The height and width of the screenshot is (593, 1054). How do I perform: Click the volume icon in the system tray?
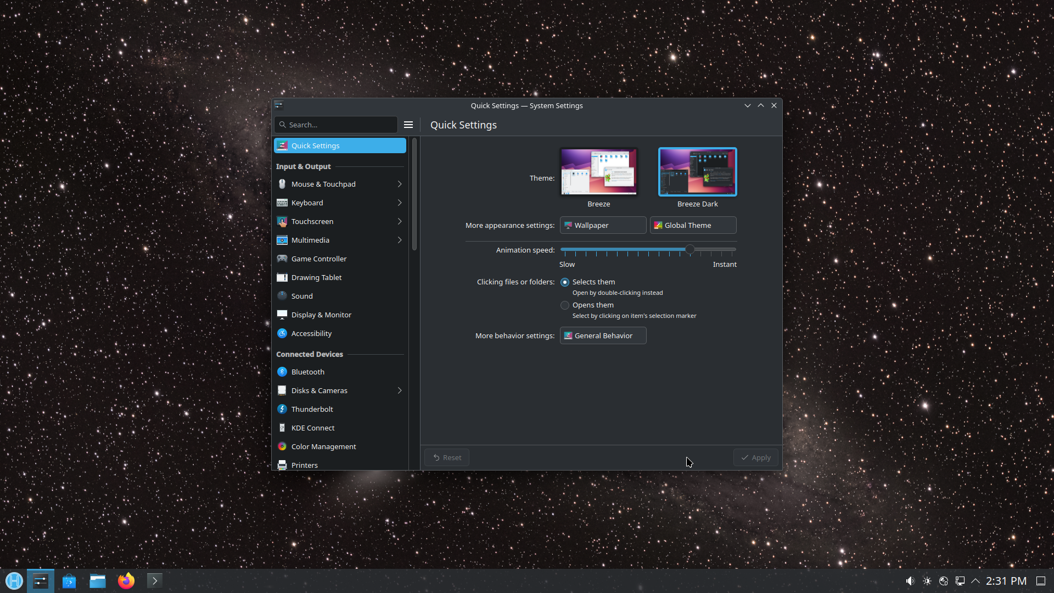[910, 581]
